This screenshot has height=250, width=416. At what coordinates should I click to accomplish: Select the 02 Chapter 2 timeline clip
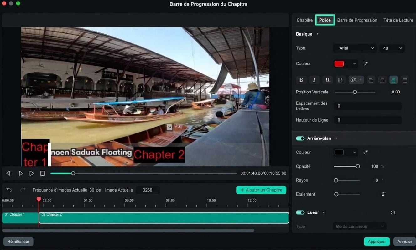coord(164,218)
